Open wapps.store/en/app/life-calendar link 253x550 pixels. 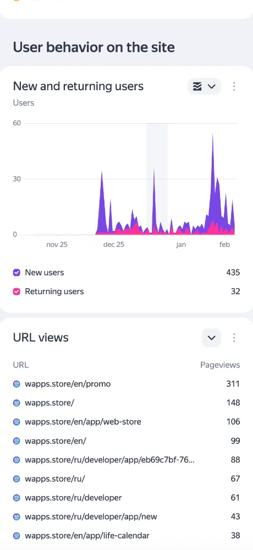pyautogui.click(x=87, y=536)
